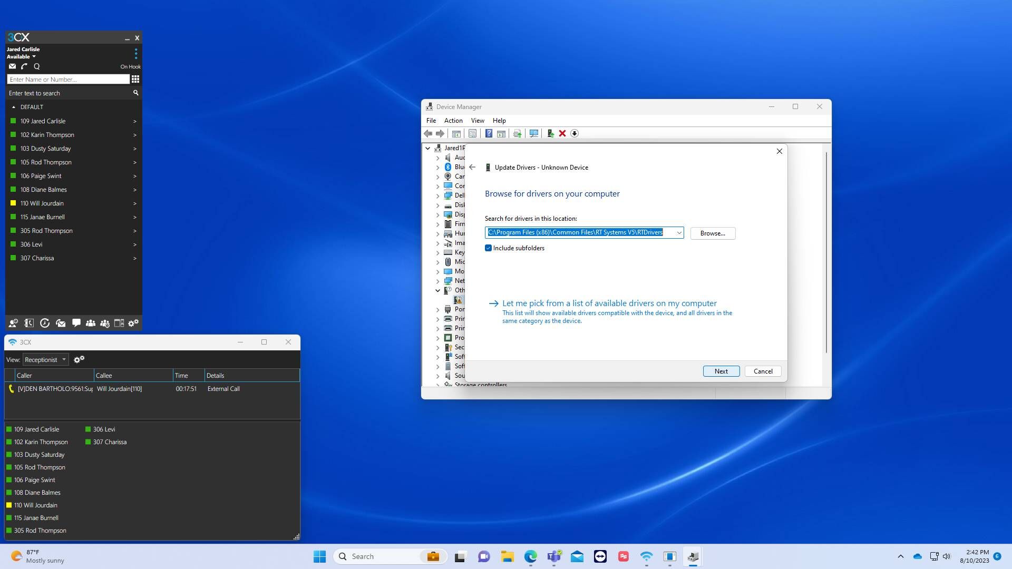1012x569 pixels.
Task: Click back arrow in Update Drivers dialog
Action: tap(472, 168)
